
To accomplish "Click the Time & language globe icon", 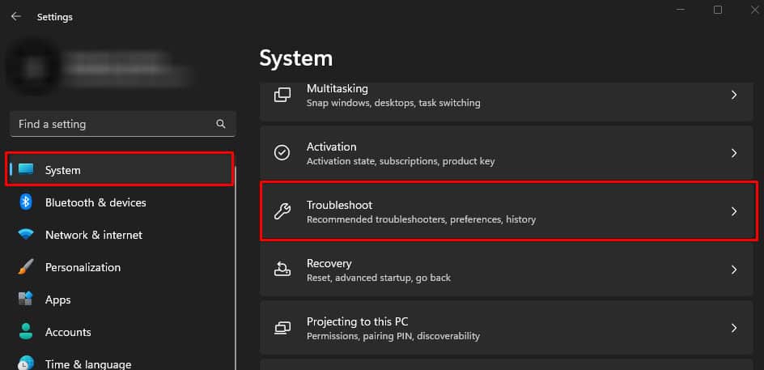I will tap(26, 364).
